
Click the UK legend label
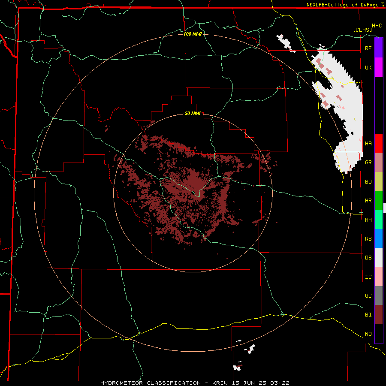click(368, 67)
